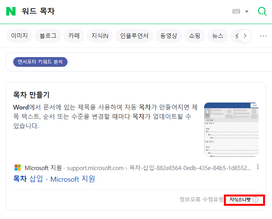The width and height of the screenshot is (272, 219).
Task: Switch to the 인플루언서 tab
Action: point(134,36)
